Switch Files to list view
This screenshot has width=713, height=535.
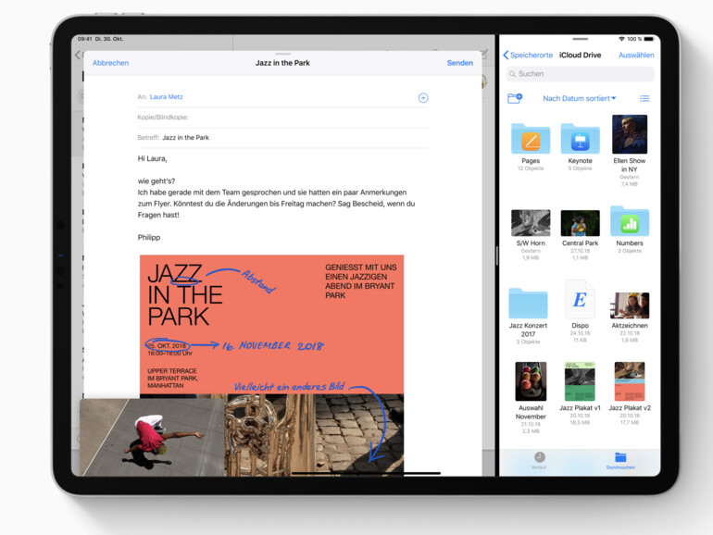[644, 98]
